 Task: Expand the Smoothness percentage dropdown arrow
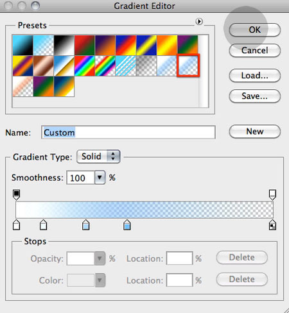coord(100,178)
